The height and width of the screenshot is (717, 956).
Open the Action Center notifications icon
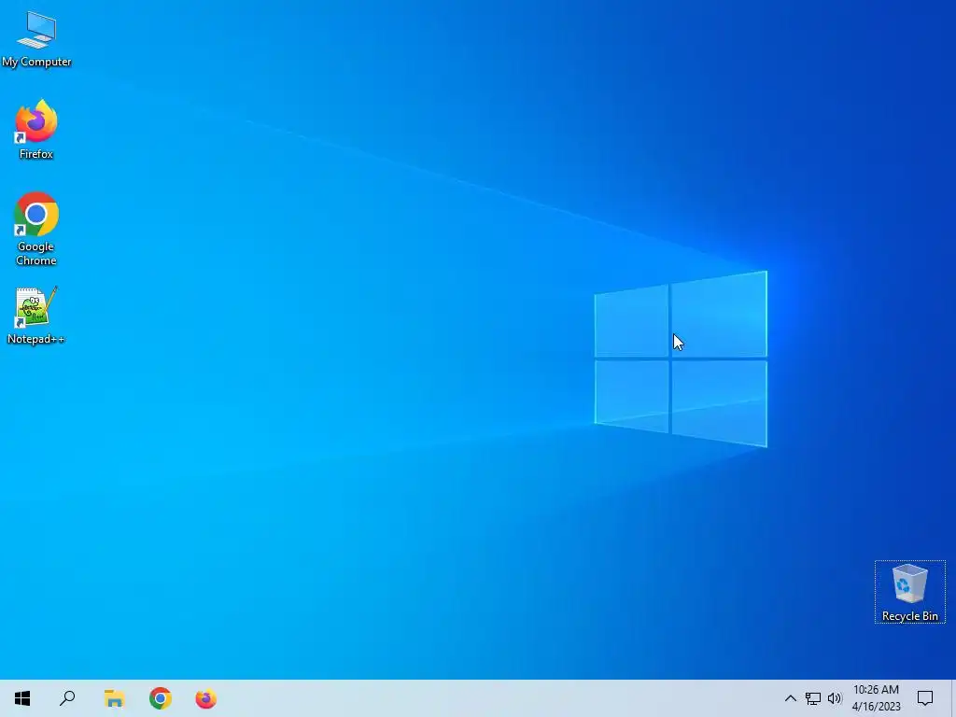[x=925, y=698]
